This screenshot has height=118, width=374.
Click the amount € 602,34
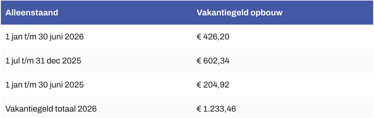point(213,61)
